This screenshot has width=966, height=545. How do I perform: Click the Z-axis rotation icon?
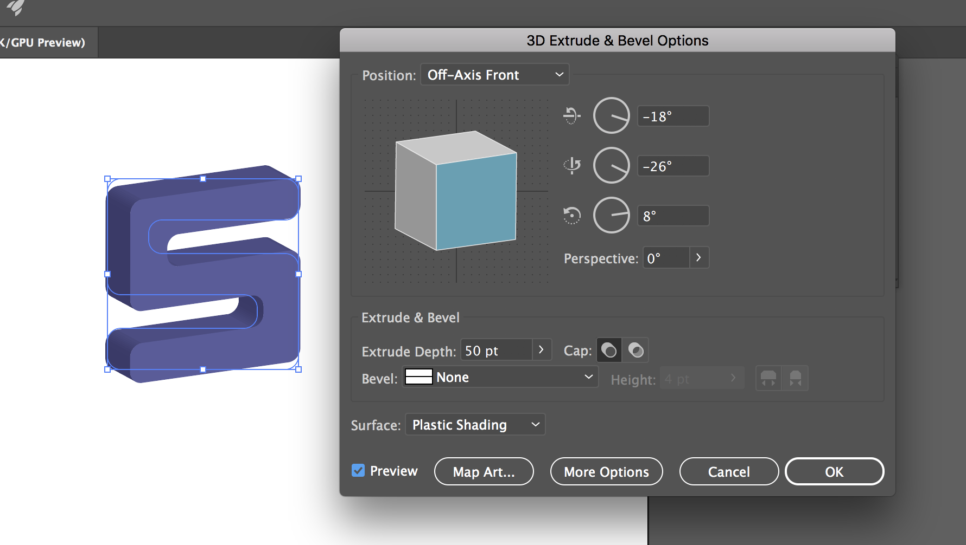point(571,216)
